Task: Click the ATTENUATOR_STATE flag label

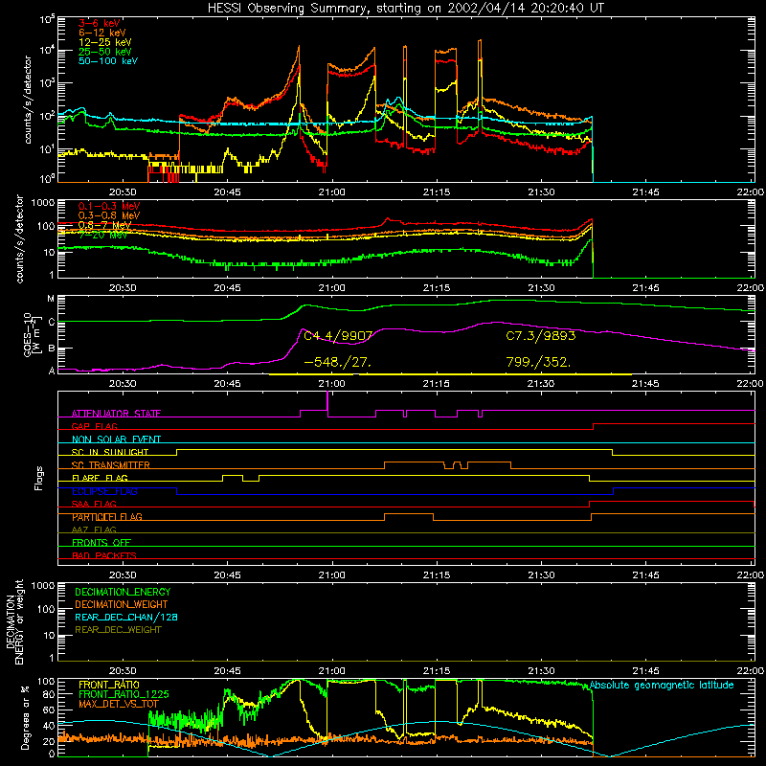Action: [116, 414]
